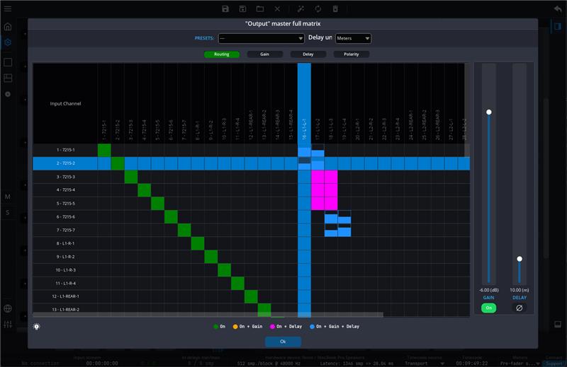
Task: Click the open folder icon in toolbar
Action: point(260,9)
